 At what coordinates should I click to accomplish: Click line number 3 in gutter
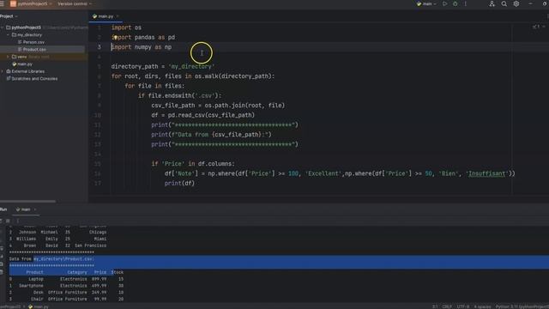click(x=100, y=47)
